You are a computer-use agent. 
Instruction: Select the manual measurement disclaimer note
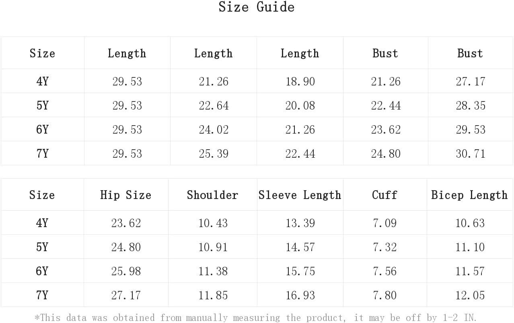(256, 317)
